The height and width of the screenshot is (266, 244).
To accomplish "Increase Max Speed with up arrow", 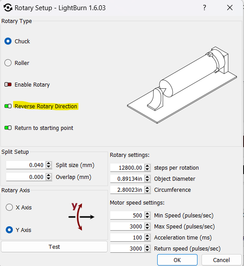I will [147, 224].
